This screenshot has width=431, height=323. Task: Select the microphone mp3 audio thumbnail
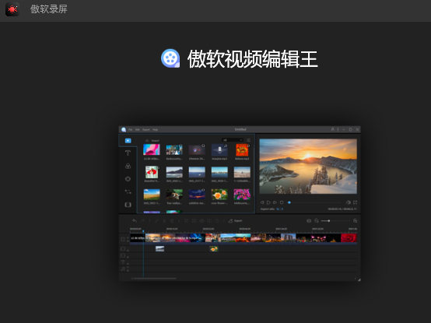pos(219,150)
